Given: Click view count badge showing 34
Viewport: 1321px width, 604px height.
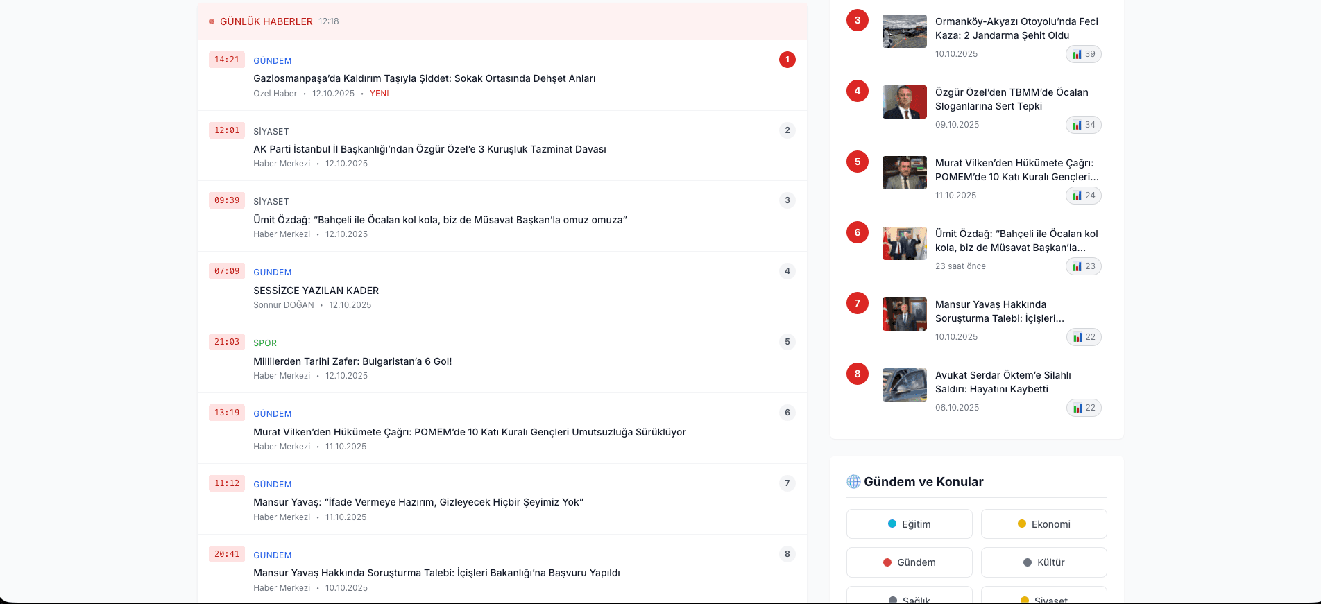Looking at the screenshot, I should [x=1083, y=125].
